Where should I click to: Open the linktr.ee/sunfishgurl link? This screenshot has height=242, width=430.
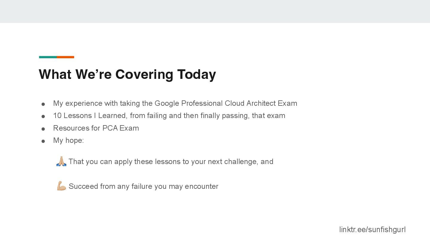pos(372,229)
